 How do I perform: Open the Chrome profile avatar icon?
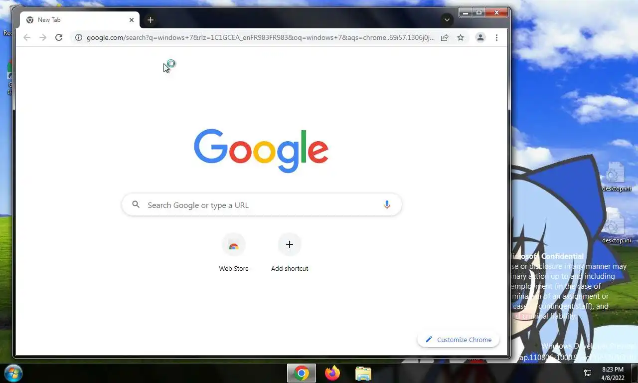[480, 37]
